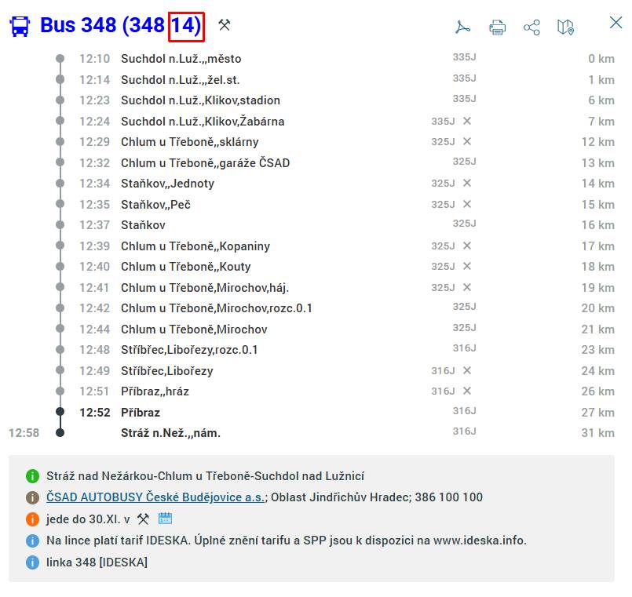Image resolution: width=632 pixels, height=597 pixels.
Task: Open the calendar icon next to jede do 30.XI.
Action: pos(165,518)
